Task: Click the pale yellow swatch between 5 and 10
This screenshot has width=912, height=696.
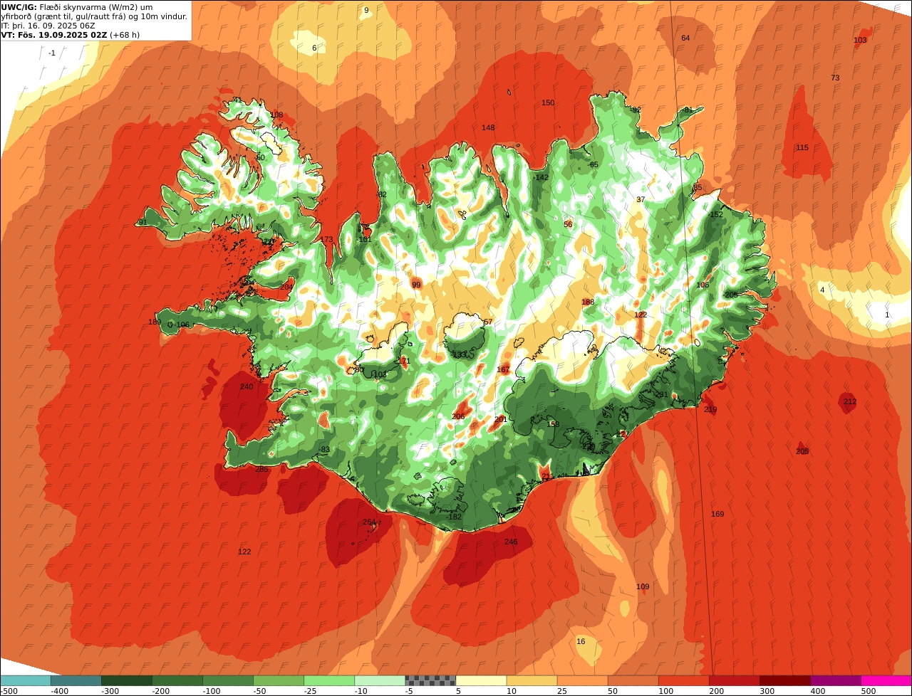Action: point(481,680)
